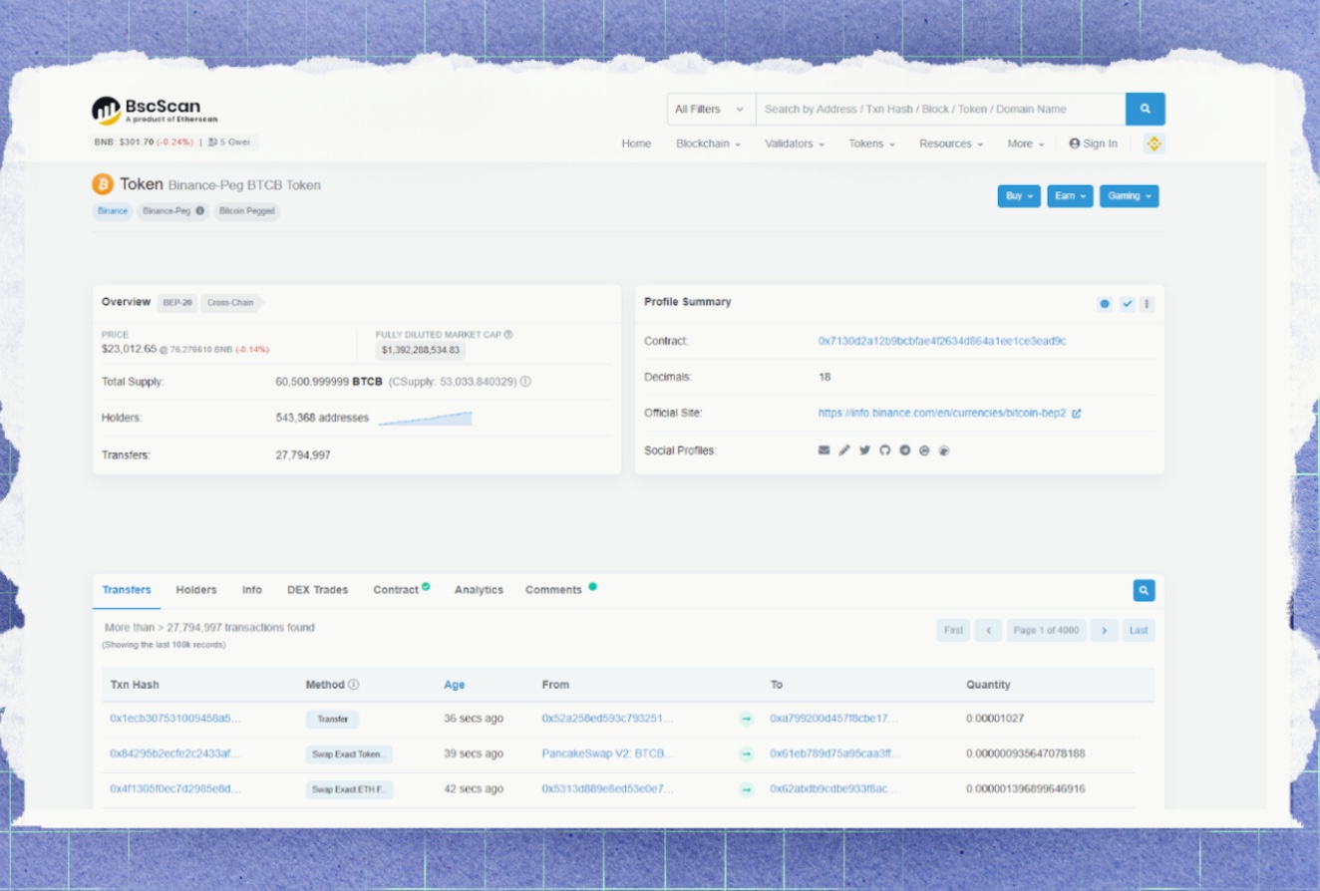The width and height of the screenshot is (1320, 891).
Task: Open the Gaming dropdown button
Action: tap(1129, 196)
